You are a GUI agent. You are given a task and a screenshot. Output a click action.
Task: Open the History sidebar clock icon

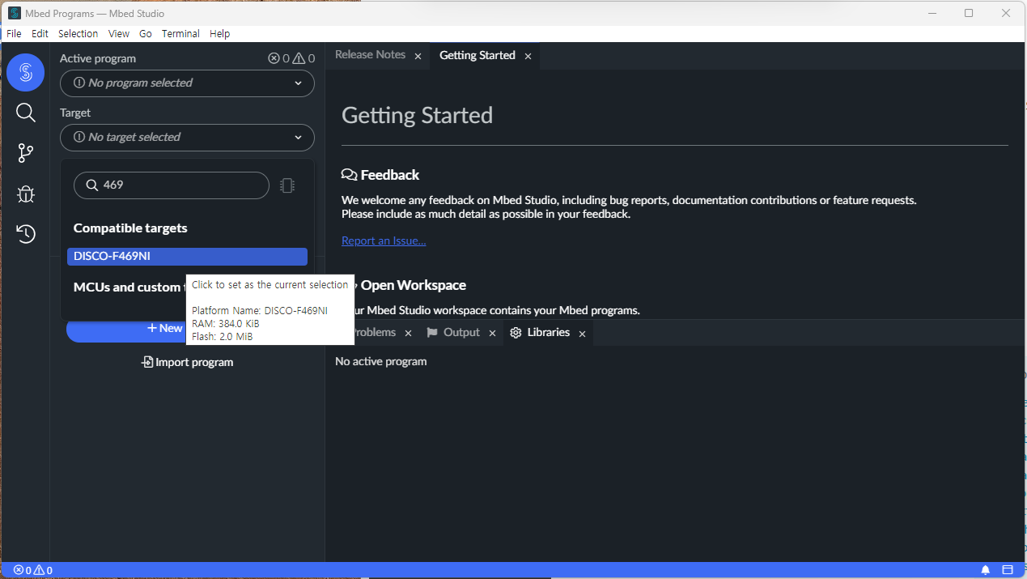(x=25, y=234)
